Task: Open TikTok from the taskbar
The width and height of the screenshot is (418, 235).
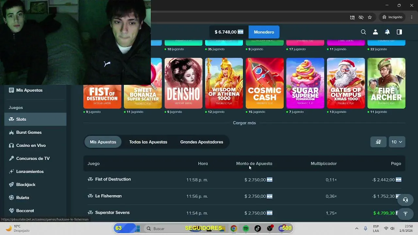Action: click(x=258, y=228)
